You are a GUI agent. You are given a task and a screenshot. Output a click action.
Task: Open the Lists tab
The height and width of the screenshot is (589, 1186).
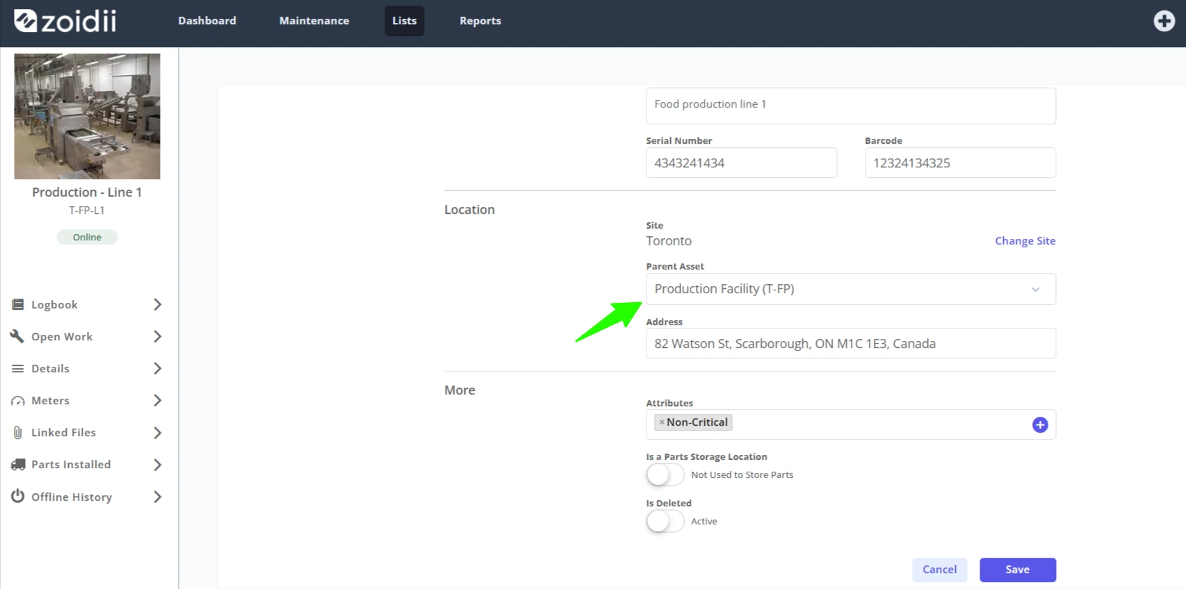[x=404, y=21]
